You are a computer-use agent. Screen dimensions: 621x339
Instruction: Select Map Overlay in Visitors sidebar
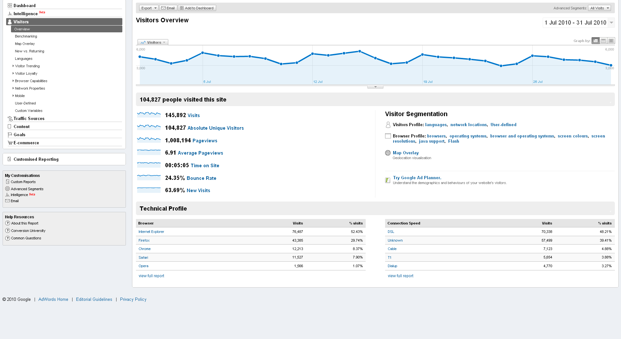tap(25, 44)
